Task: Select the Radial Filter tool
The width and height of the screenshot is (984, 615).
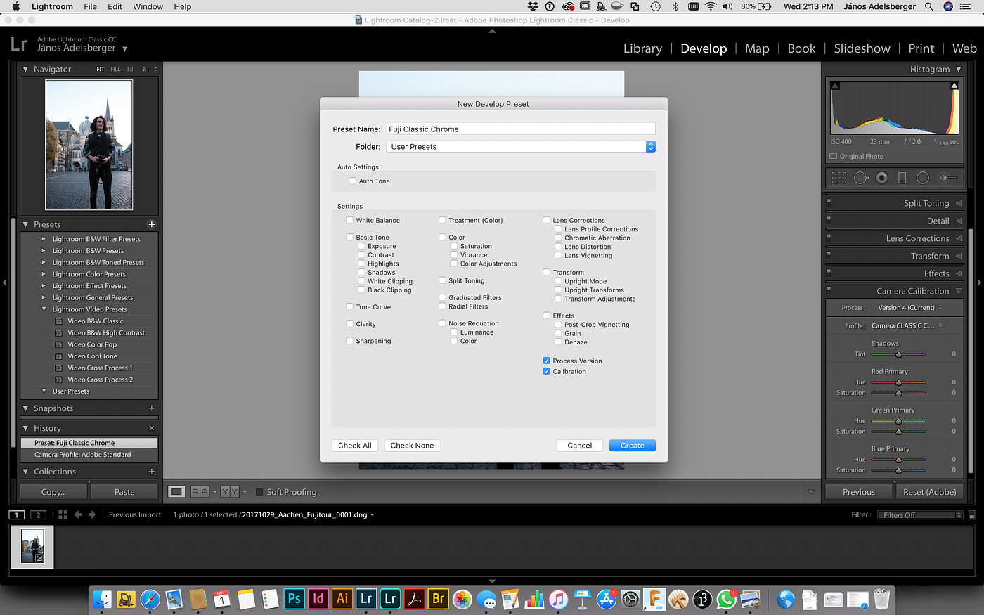Action: pyautogui.click(x=923, y=178)
